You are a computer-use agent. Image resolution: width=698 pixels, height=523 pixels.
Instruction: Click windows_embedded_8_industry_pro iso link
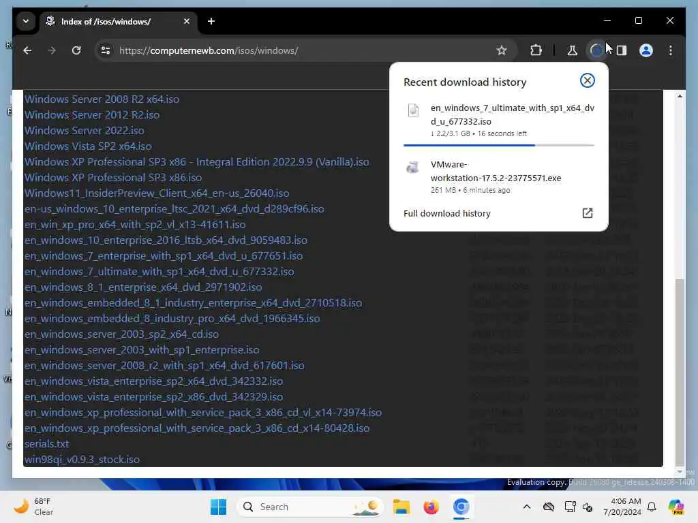[172, 319]
